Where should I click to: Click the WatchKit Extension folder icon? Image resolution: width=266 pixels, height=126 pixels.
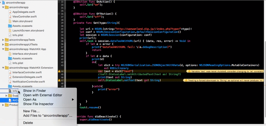(x=7, y=68)
